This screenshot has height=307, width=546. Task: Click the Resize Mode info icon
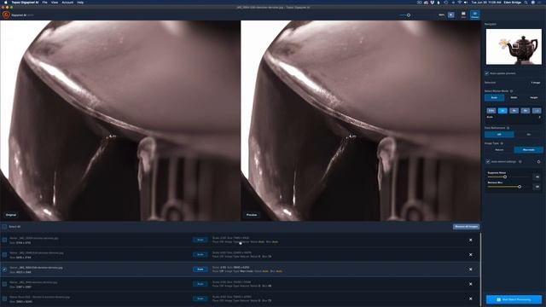[x=512, y=91]
